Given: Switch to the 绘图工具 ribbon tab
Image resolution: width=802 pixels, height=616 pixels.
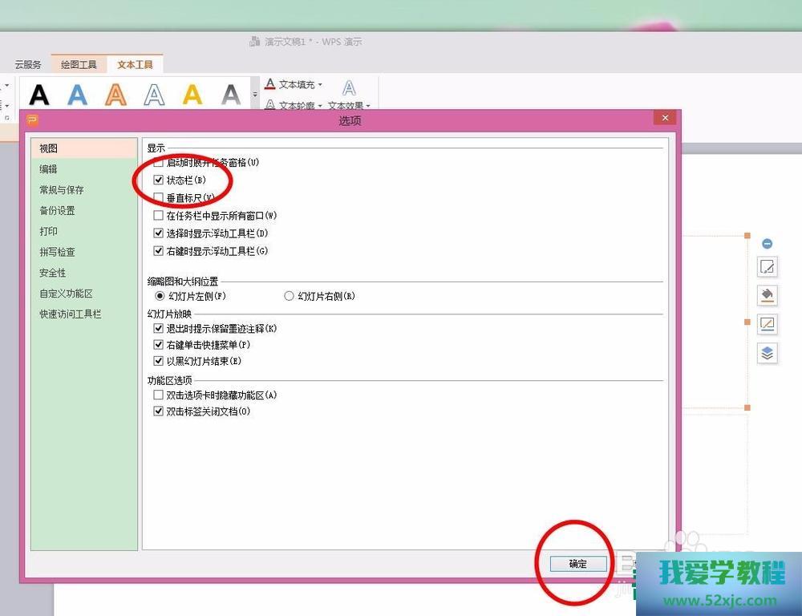Looking at the screenshot, I should (x=79, y=65).
